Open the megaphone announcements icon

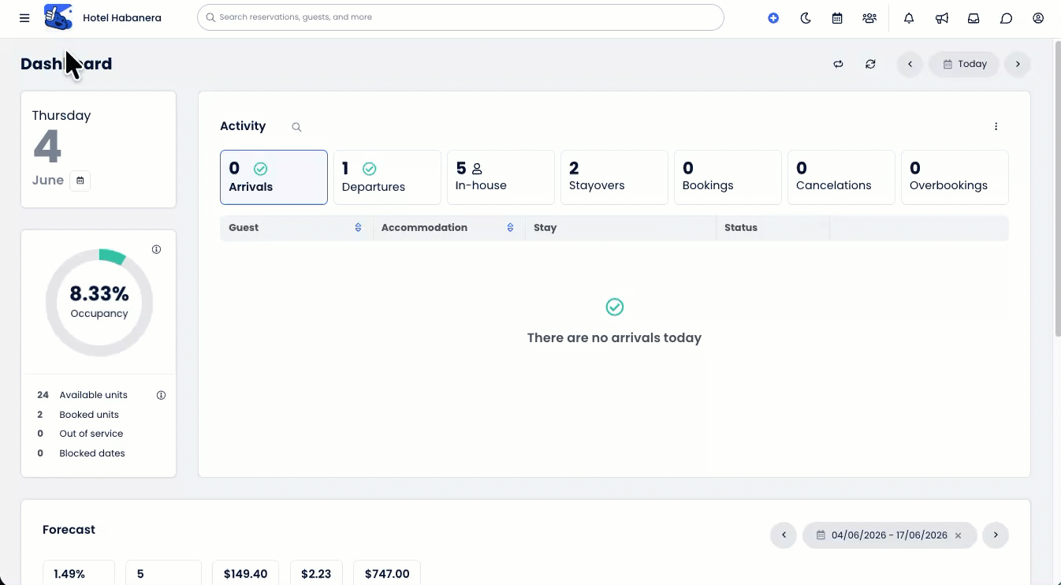click(x=942, y=17)
